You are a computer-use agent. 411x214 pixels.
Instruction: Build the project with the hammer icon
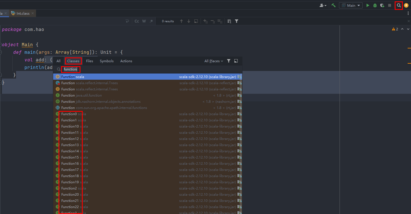click(333, 5)
